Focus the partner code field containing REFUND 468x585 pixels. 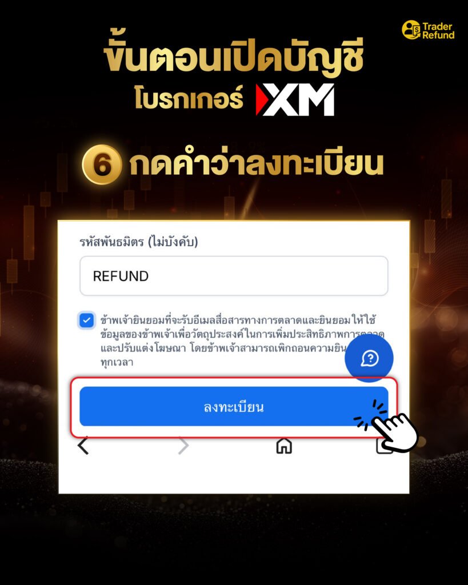coord(234,276)
